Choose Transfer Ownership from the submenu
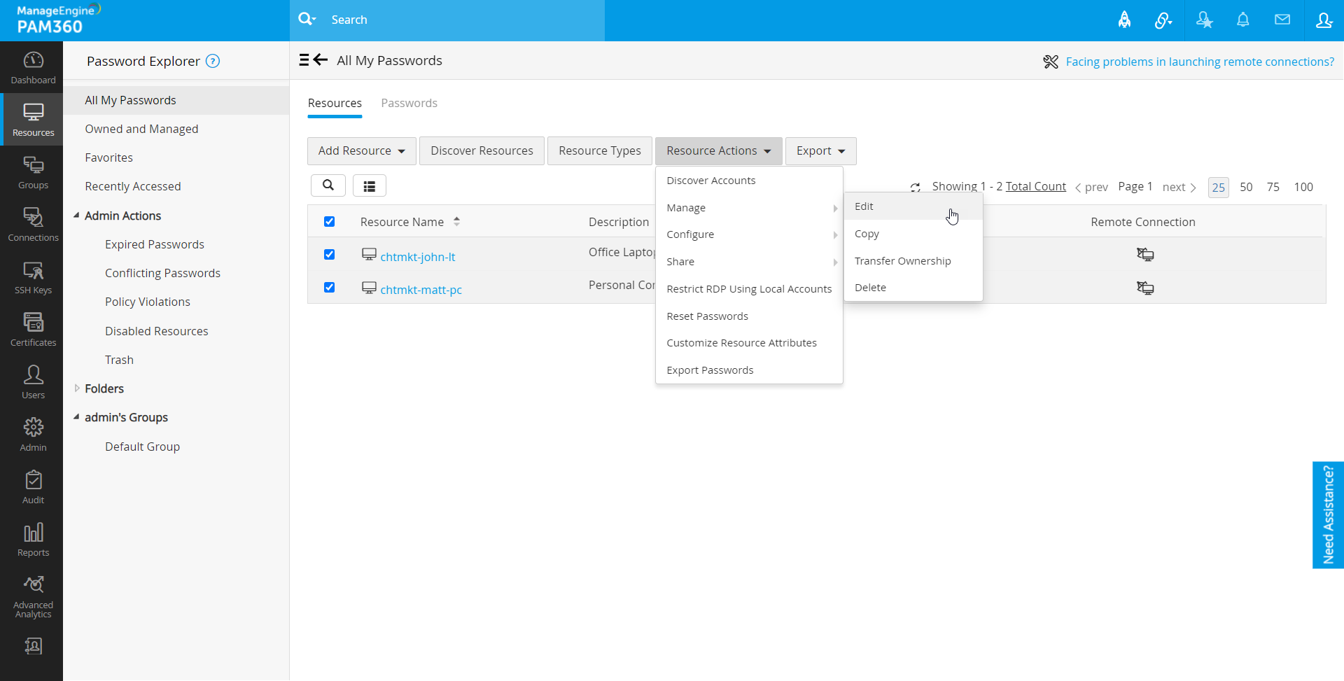This screenshot has height=681, width=1344. point(902,261)
